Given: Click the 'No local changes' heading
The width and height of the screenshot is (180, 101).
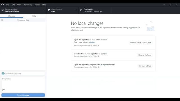Looking at the screenshot, I should (x=87, y=23).
